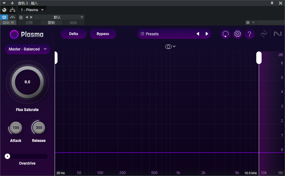Click the plus icon in title bar
This screenshot has width=285, height=176.
click(x=12, y=3)
